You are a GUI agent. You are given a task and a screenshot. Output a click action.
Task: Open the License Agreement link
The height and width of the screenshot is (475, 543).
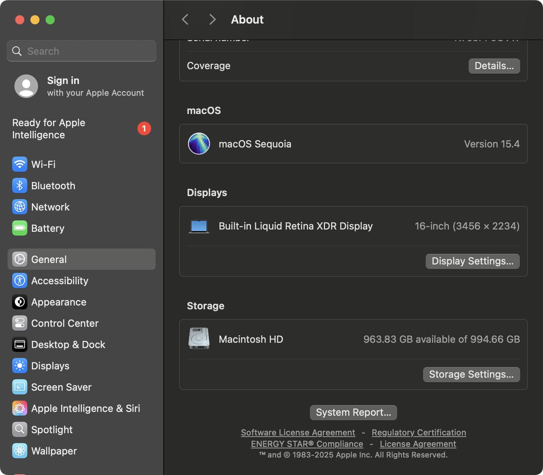418,444
